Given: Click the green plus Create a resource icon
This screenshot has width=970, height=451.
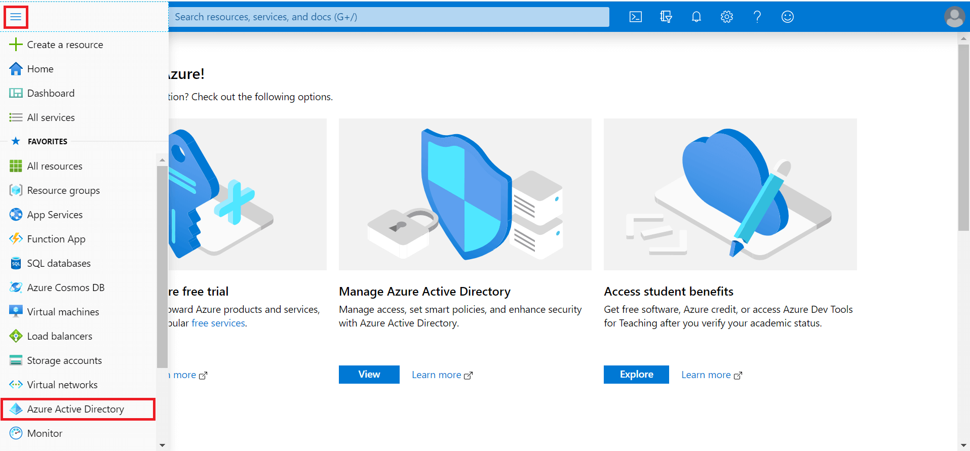Looking at the screenshot, I should 16,45.
